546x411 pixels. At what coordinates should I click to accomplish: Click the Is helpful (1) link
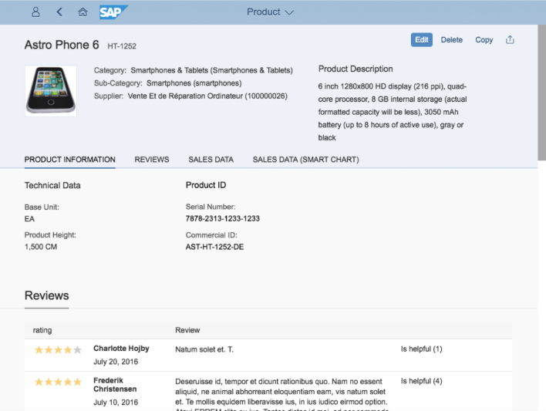pyautogui.click(x=421, y=349)
